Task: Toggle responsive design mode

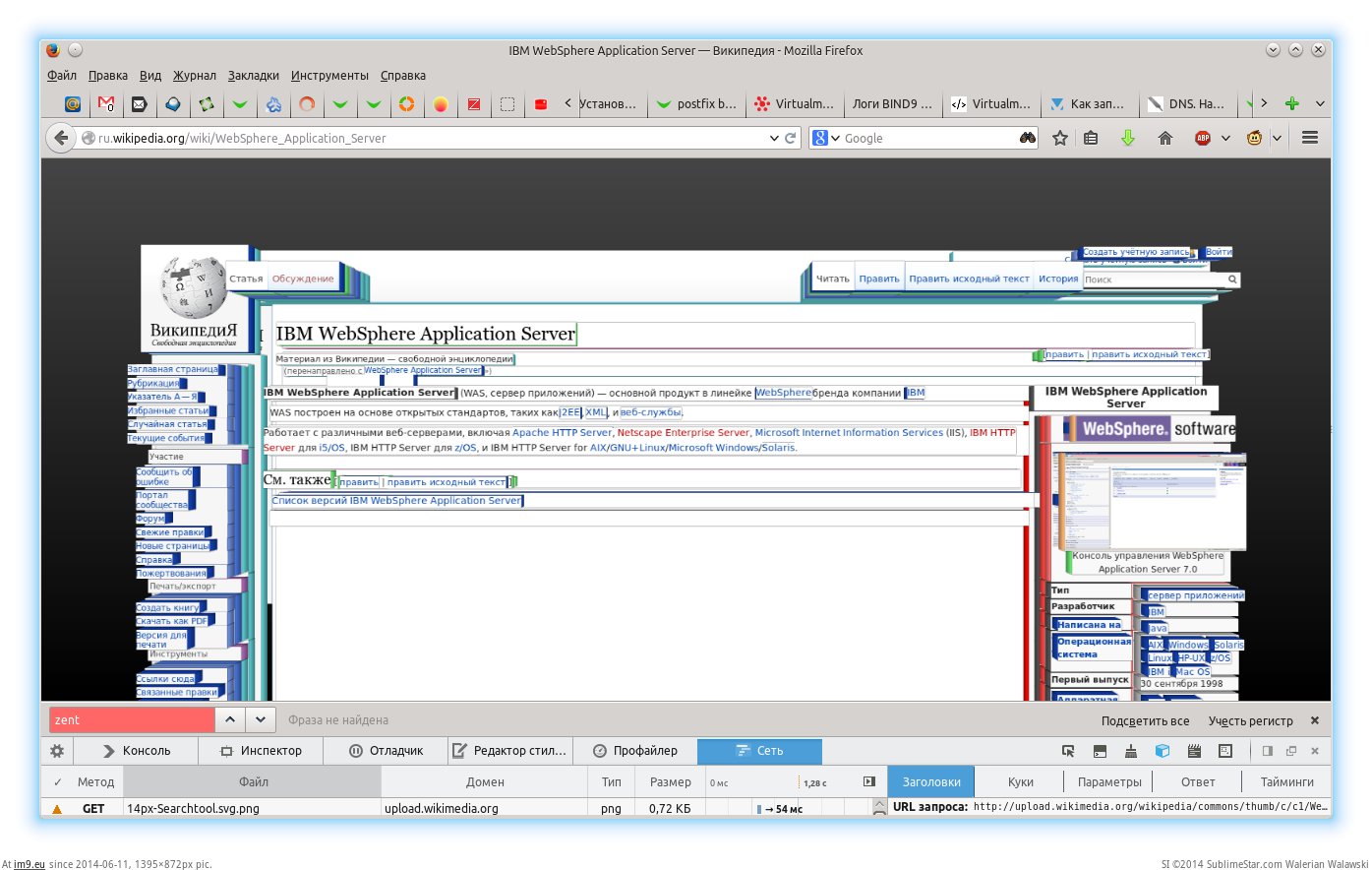Action: coord(1225,750)
